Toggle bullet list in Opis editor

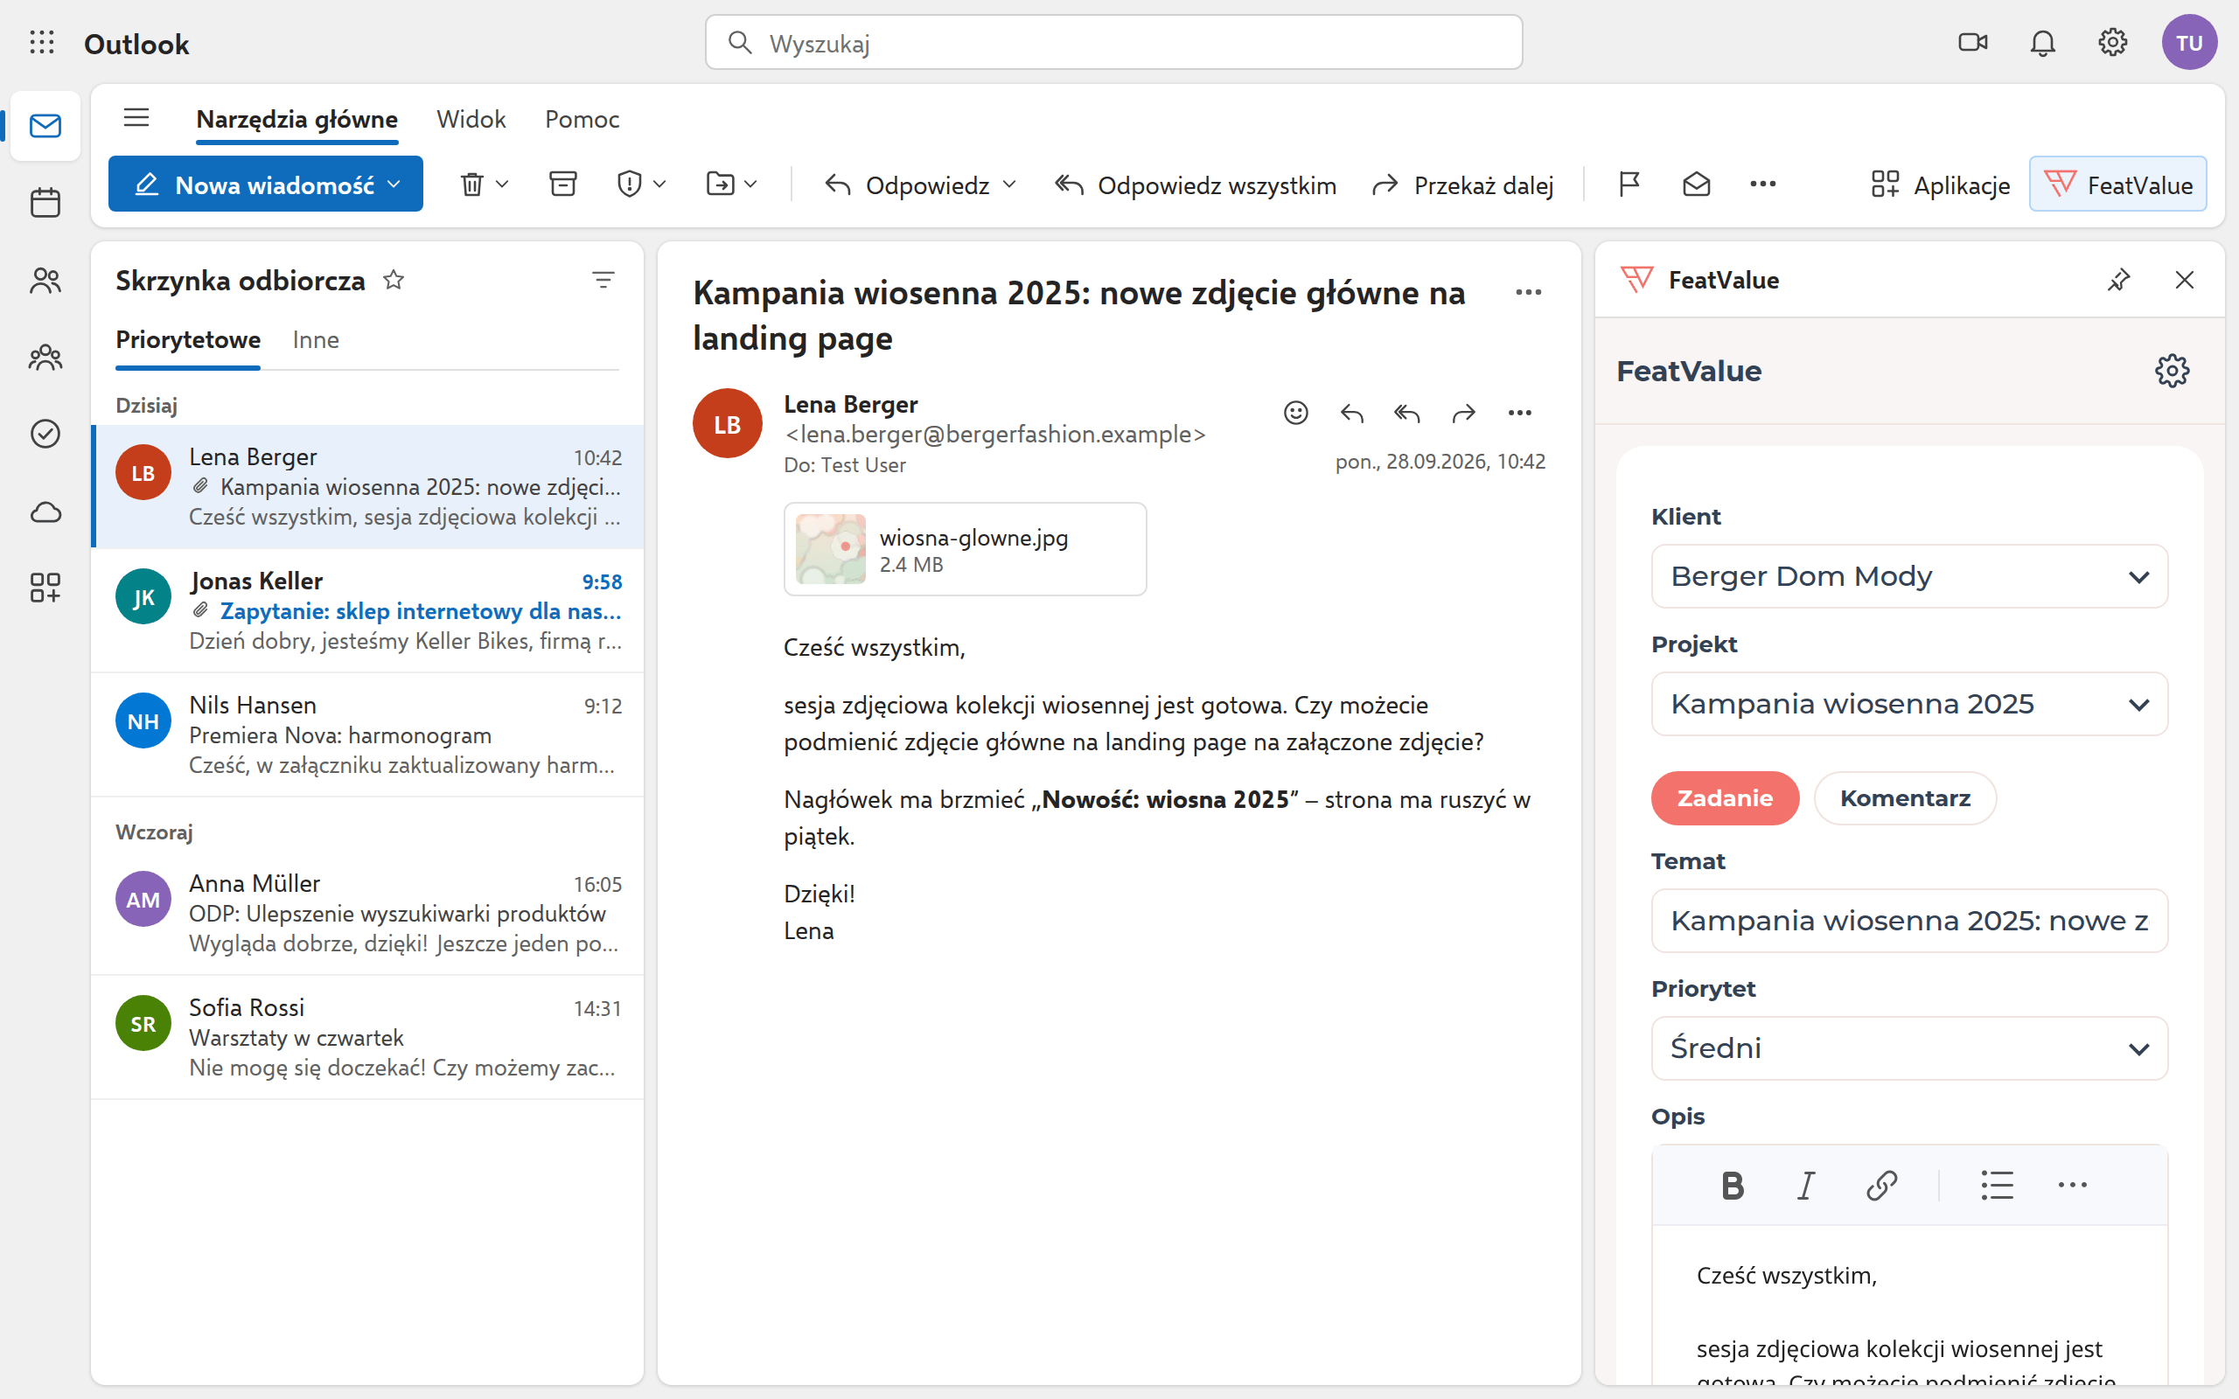1997,1186
